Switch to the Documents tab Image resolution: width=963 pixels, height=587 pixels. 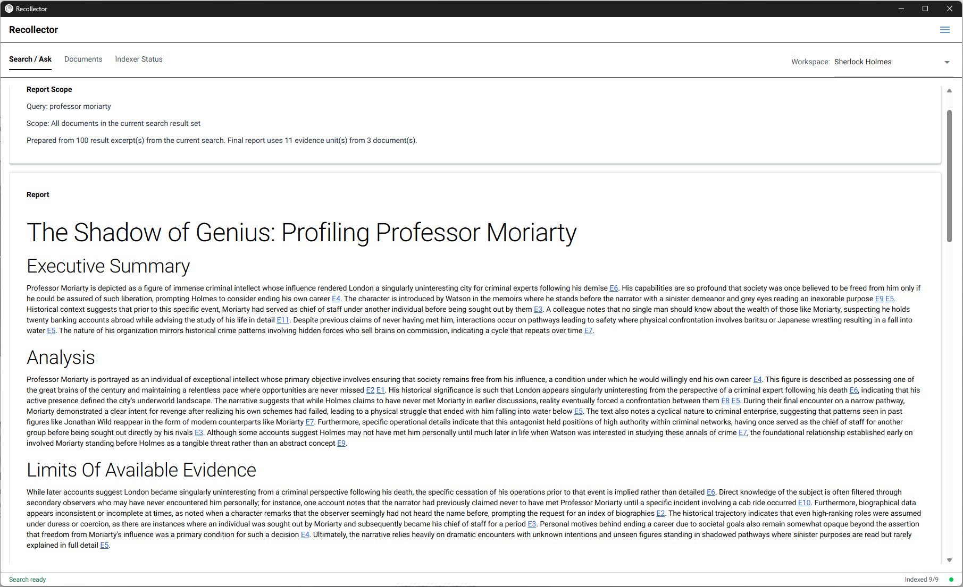[x=83, y=59]
